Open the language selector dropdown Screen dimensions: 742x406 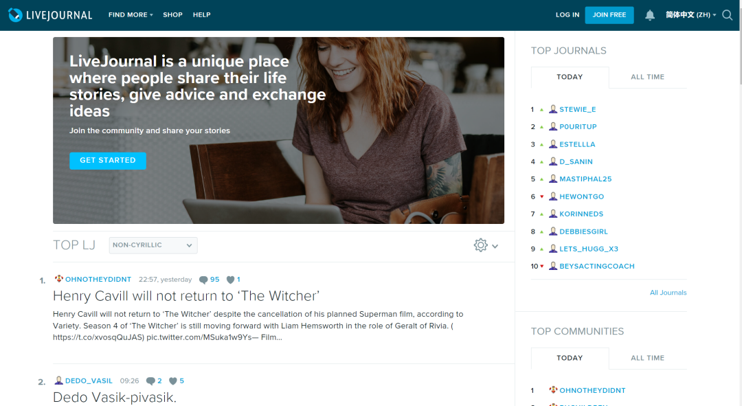point(691,14)
